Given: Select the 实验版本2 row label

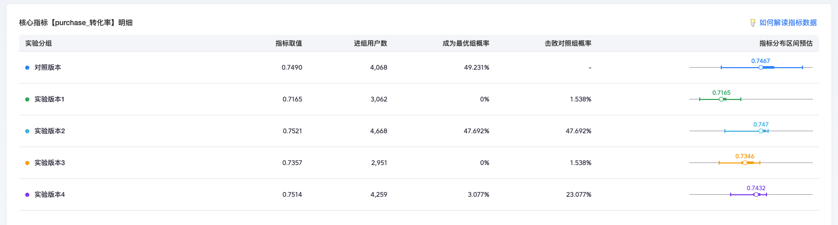Looking at the screenshot, I should 49,131.
